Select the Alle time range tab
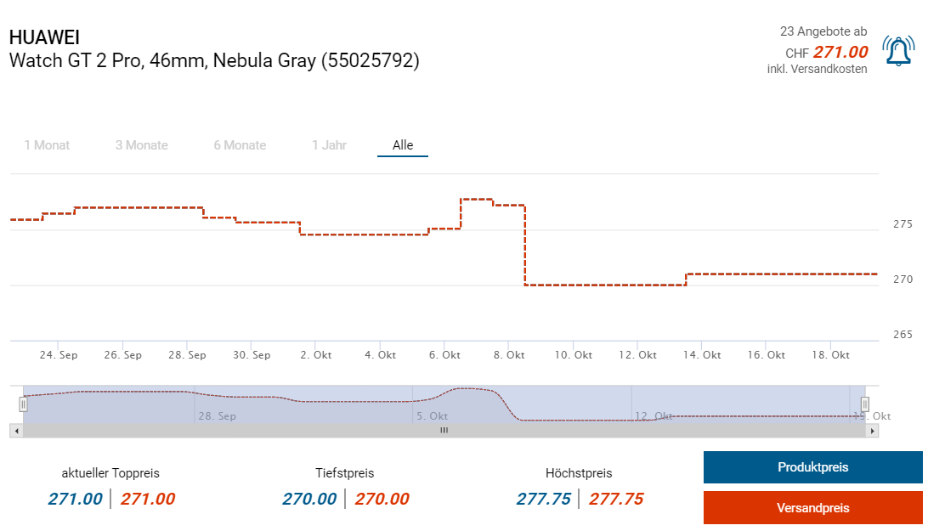The width and height of the screenshot is (928, 531). pos(403,145)
